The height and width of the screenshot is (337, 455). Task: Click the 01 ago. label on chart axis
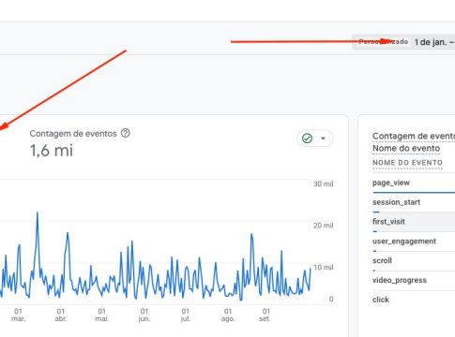228,315
